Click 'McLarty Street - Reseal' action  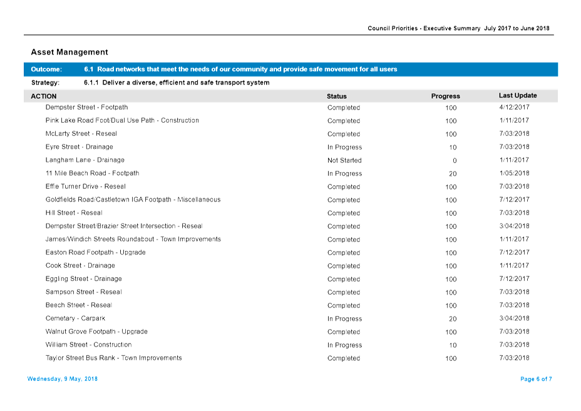pyautogui.click(x=81, y=134)
